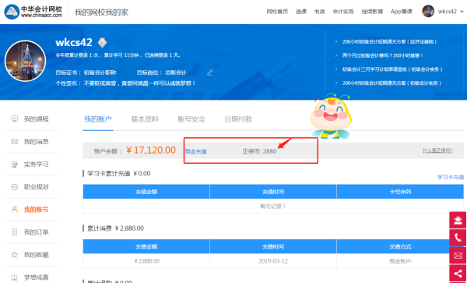Viewport: 467px width, 283px height.
Task: Open the customer service floating icon
Action: (458, 220)
